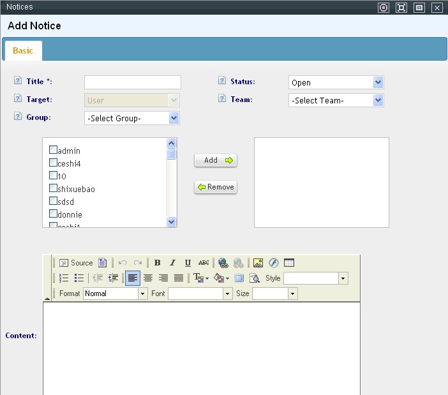Insert an image into the content
Viewport: 448px width, 395px height.
click(258, 263)
